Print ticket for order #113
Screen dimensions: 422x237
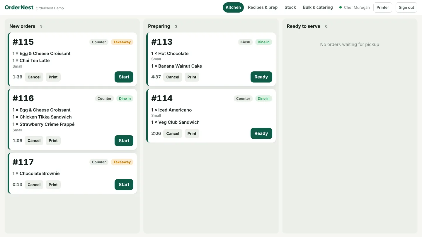(x=192, y=77)
